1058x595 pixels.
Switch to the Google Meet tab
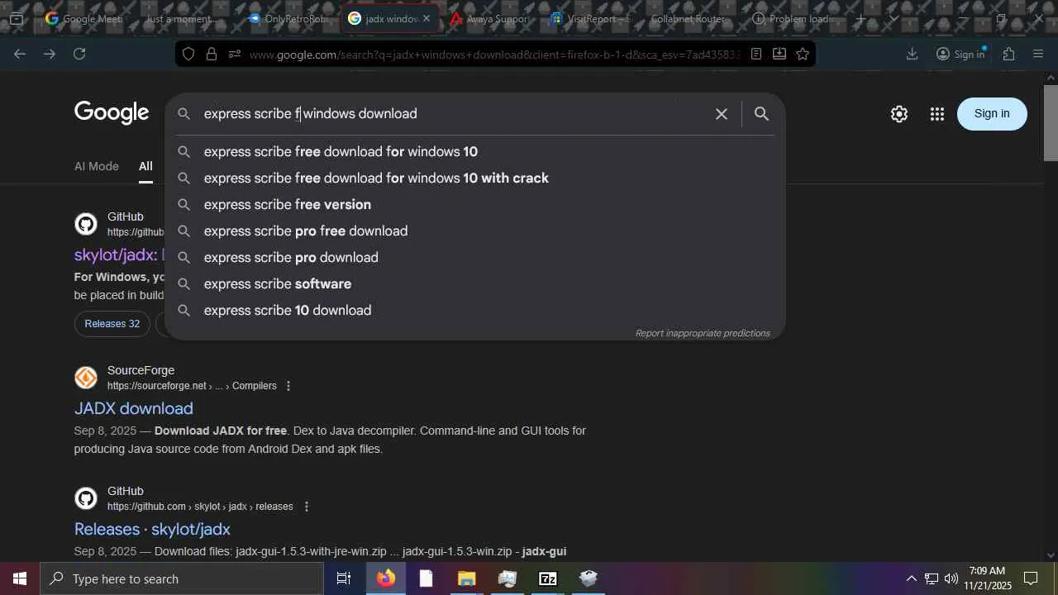coord(83,18)
